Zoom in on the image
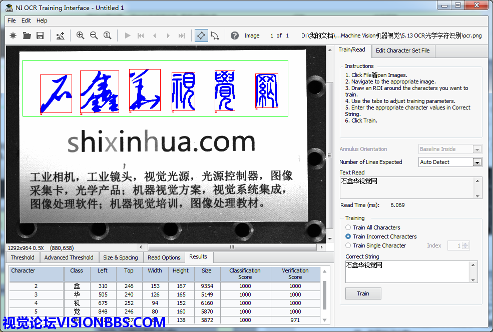493x332 pixels. point(80,35)
